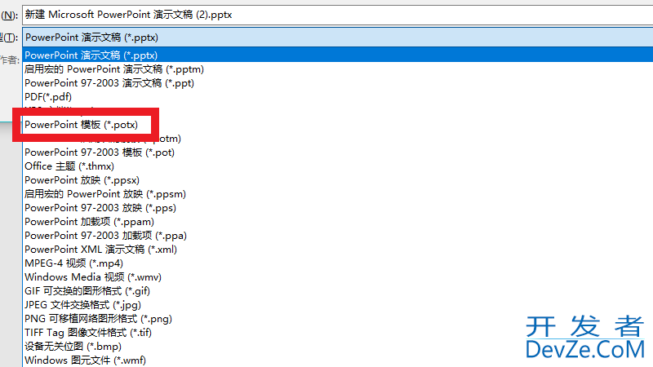The width and height of the screenshot is (653, 367).
Task: Select PNG 可移植网络图形格式 (*.png)
Action: coord(98,319)
